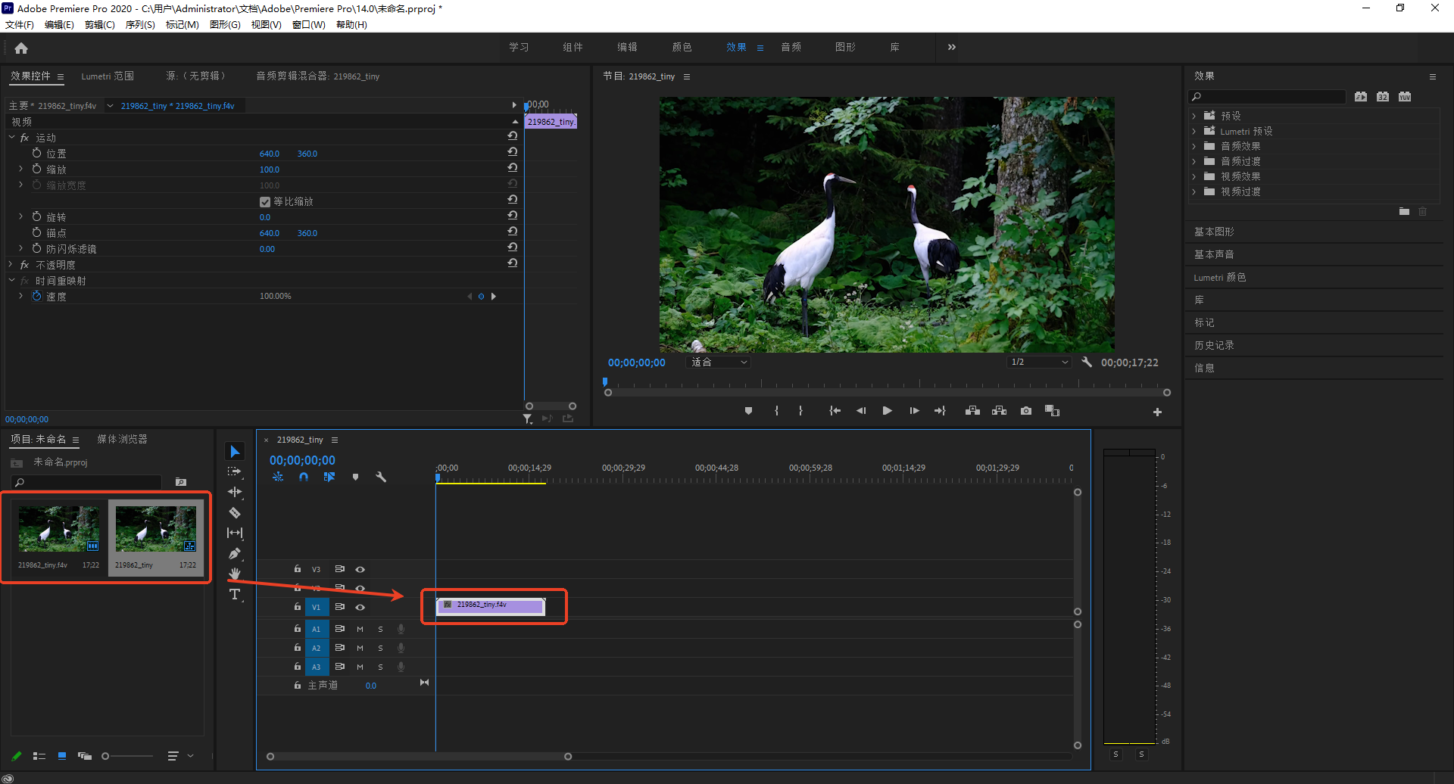Viewport: 1454px width, 784px height.
Task: Select the Type tool
Action: (x=235, y=595)
